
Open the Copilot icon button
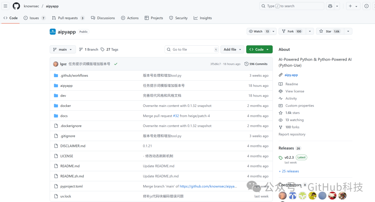pyautogui.click(x=330, y=6)
